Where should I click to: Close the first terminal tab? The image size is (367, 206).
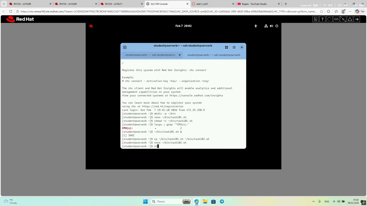click(180, 55)
